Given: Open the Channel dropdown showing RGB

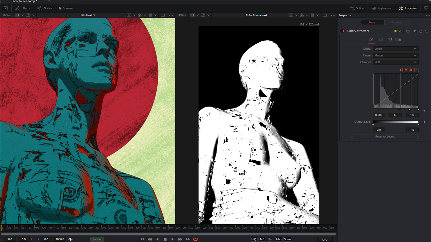Looking at the screenshot, I should click(395, 62).
